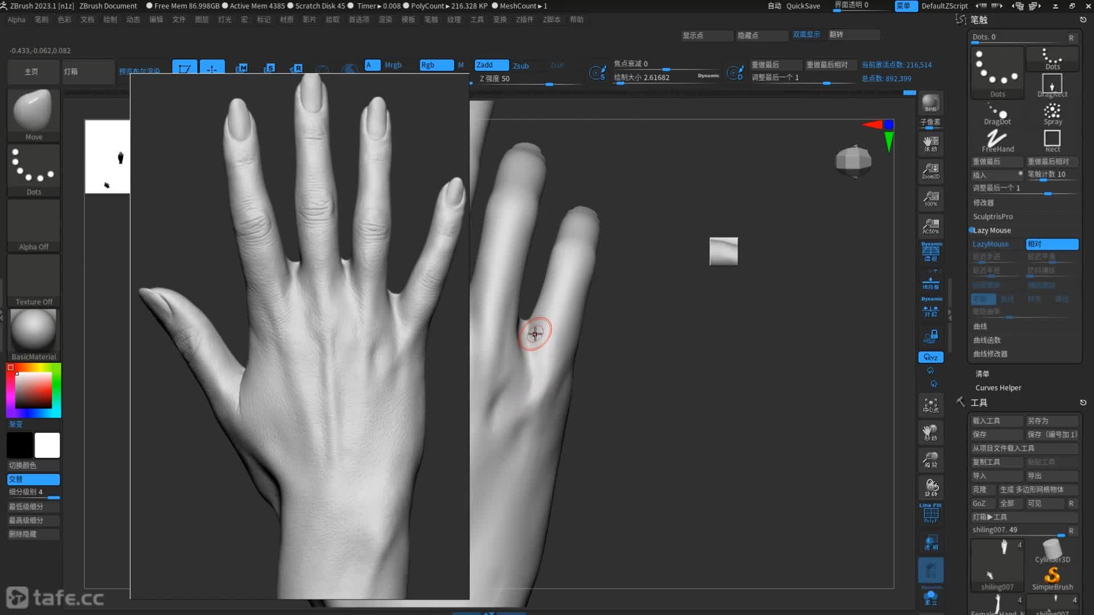Select the Spray stroke type
The height and width of the screenshot is (615, 1094).
click(x=1052, y=114)
